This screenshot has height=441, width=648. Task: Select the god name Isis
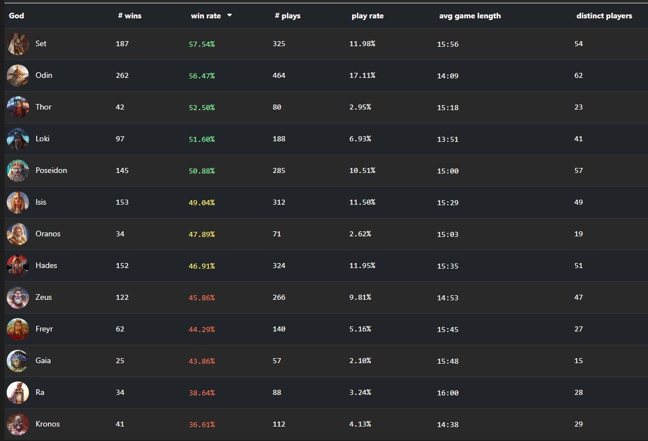pyautogui.click(x=41, y=202)
